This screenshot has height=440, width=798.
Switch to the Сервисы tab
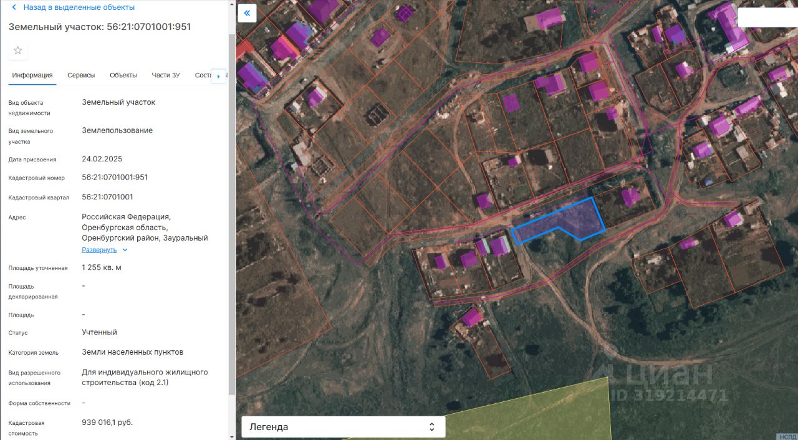81,75
